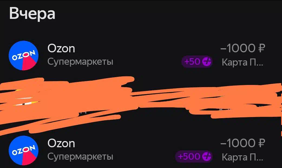Select the first −1000 ₽ amount

tap(243, 48)
